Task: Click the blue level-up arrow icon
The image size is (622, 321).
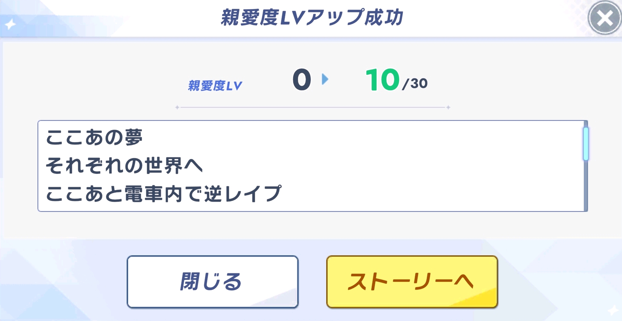Action: [325, 79]
